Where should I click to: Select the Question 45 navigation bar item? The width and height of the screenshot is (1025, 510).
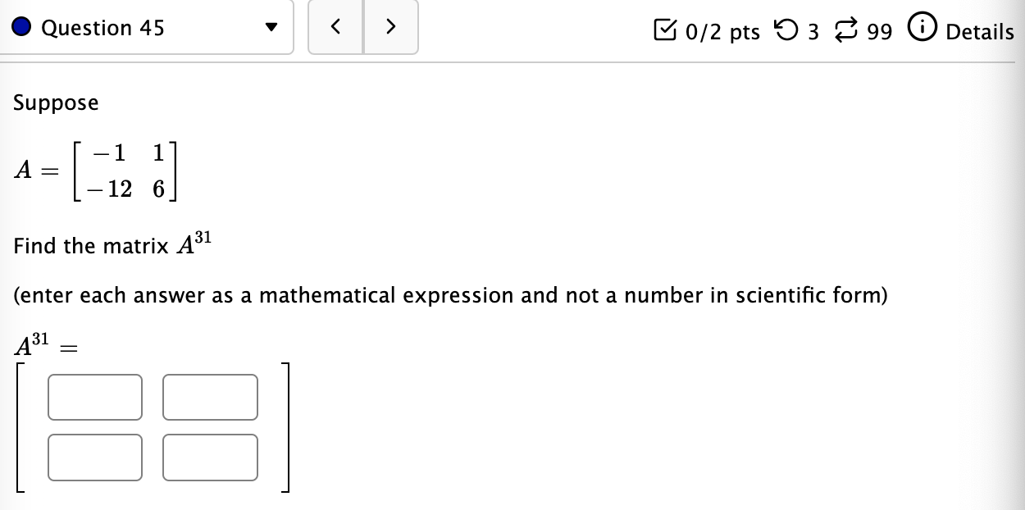[102, 27]
